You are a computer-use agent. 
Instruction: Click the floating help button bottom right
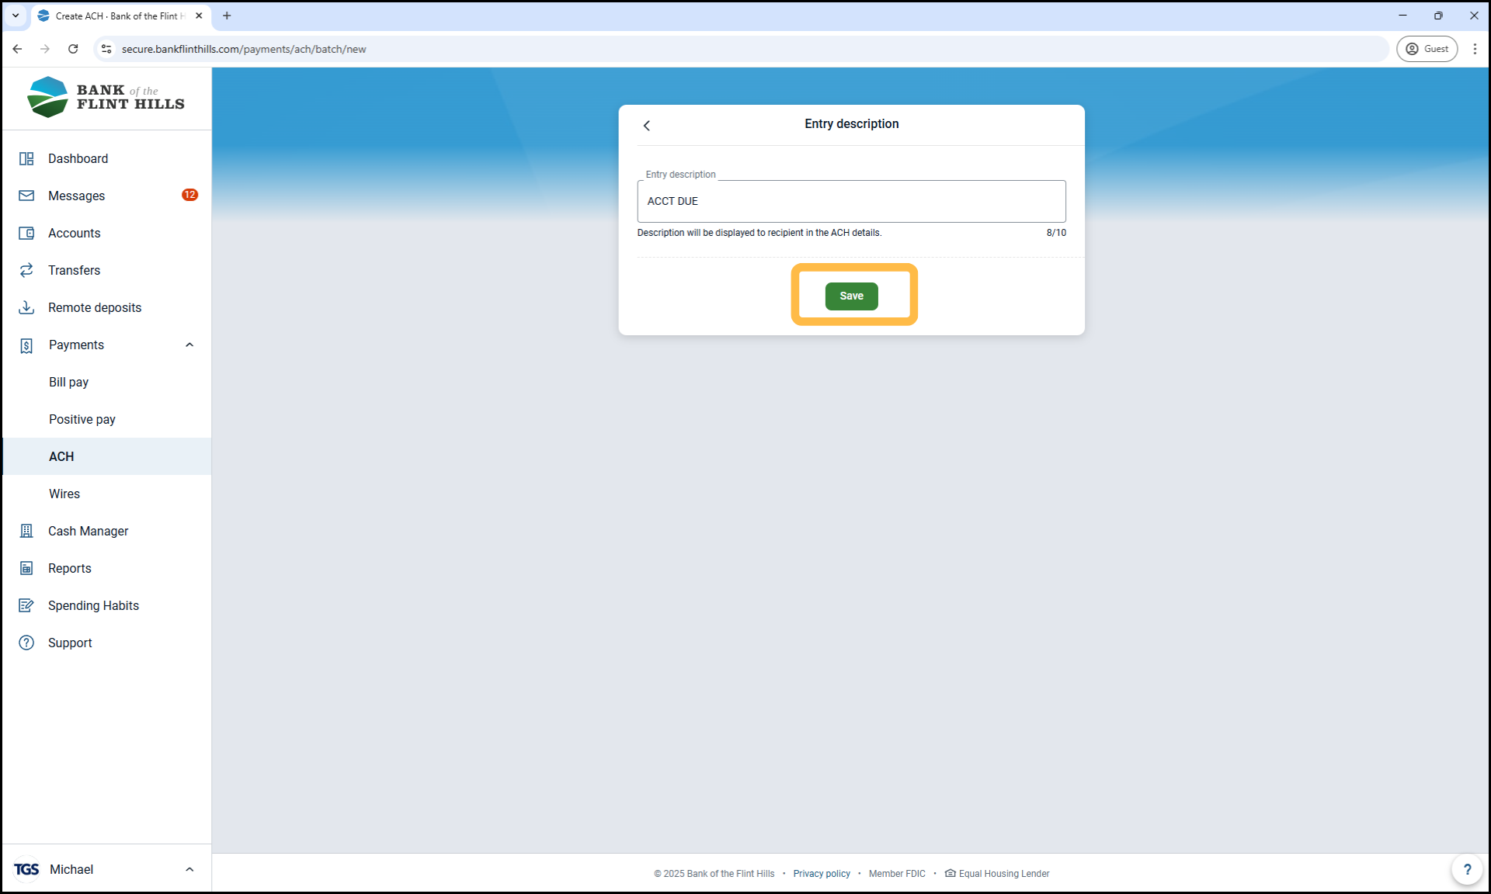click(x=1466, y=869)
